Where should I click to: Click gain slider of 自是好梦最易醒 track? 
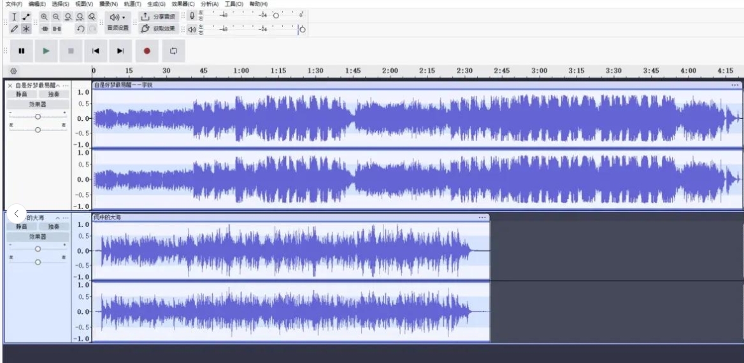pos(38,116)
